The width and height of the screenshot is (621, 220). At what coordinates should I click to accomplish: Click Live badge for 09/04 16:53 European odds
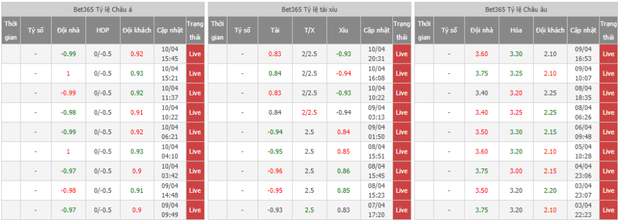pyautogui.click(x=608, y=54)
